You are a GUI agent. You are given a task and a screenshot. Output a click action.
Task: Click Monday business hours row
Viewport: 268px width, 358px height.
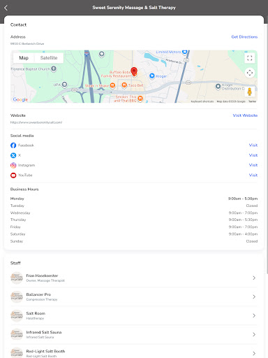pos(134,199)
